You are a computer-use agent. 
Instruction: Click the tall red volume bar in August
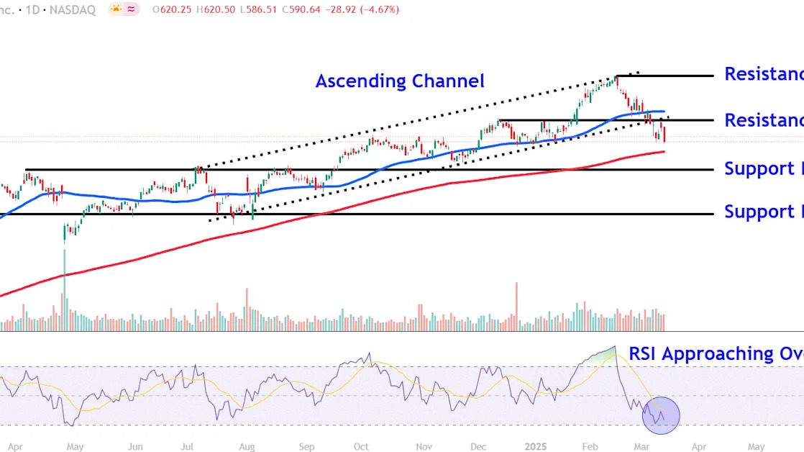[247, 309]
